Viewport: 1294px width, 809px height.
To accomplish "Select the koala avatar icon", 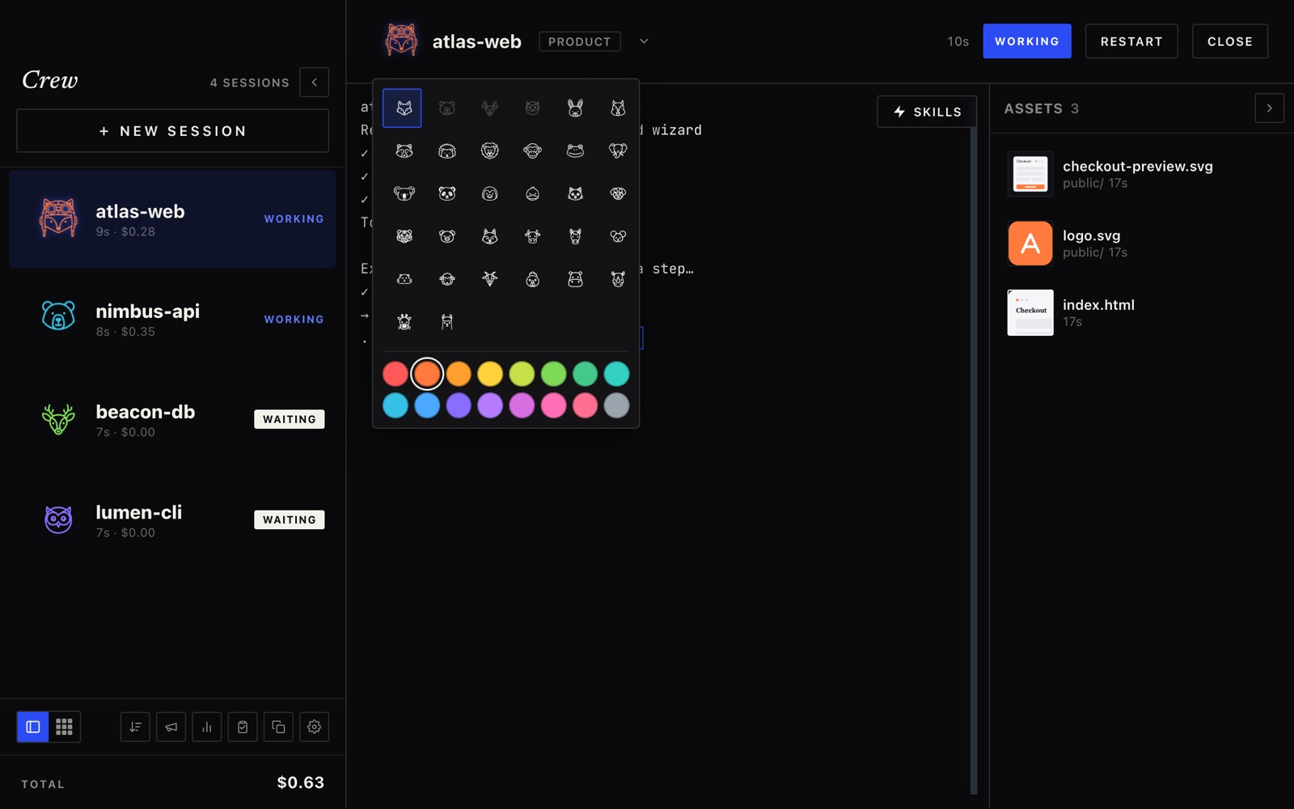I will pos(404,194).
